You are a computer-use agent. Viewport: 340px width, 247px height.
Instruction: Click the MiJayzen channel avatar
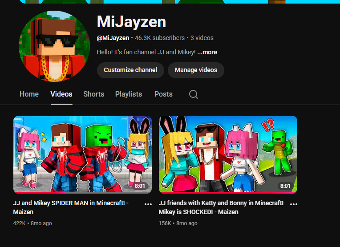point(54,46)
